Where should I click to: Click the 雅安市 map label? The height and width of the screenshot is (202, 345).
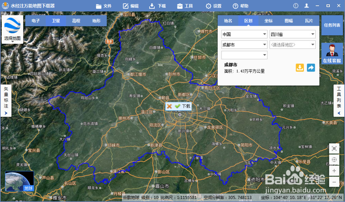[x=60, y=198]
